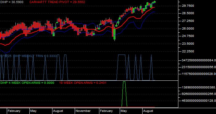The image size is (216, 114).
Task: Select the 26.0000 price axis value
Action: click(x=188, y=28)
